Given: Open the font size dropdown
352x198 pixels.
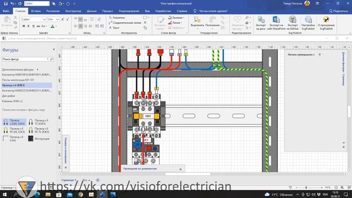Looking at the screenshot, I should pos(58,20).
